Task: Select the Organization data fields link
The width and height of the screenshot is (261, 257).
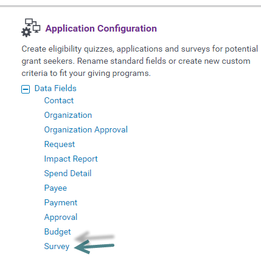Action: [68, 115]
